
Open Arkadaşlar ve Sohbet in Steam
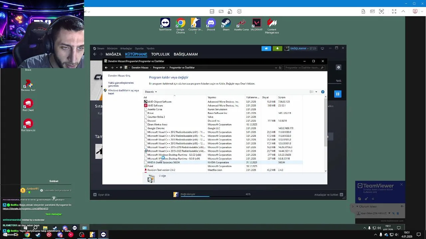coord(329,195)
